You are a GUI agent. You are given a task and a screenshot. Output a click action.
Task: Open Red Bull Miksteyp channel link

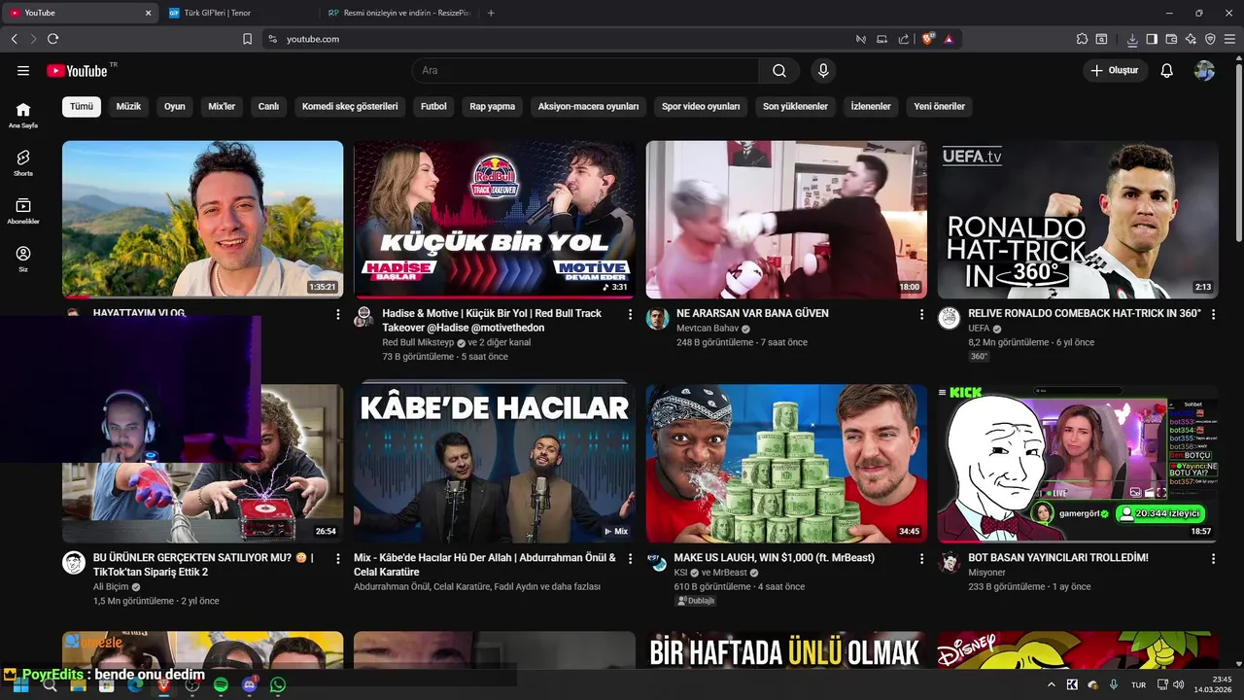click(x=418, y=342)
